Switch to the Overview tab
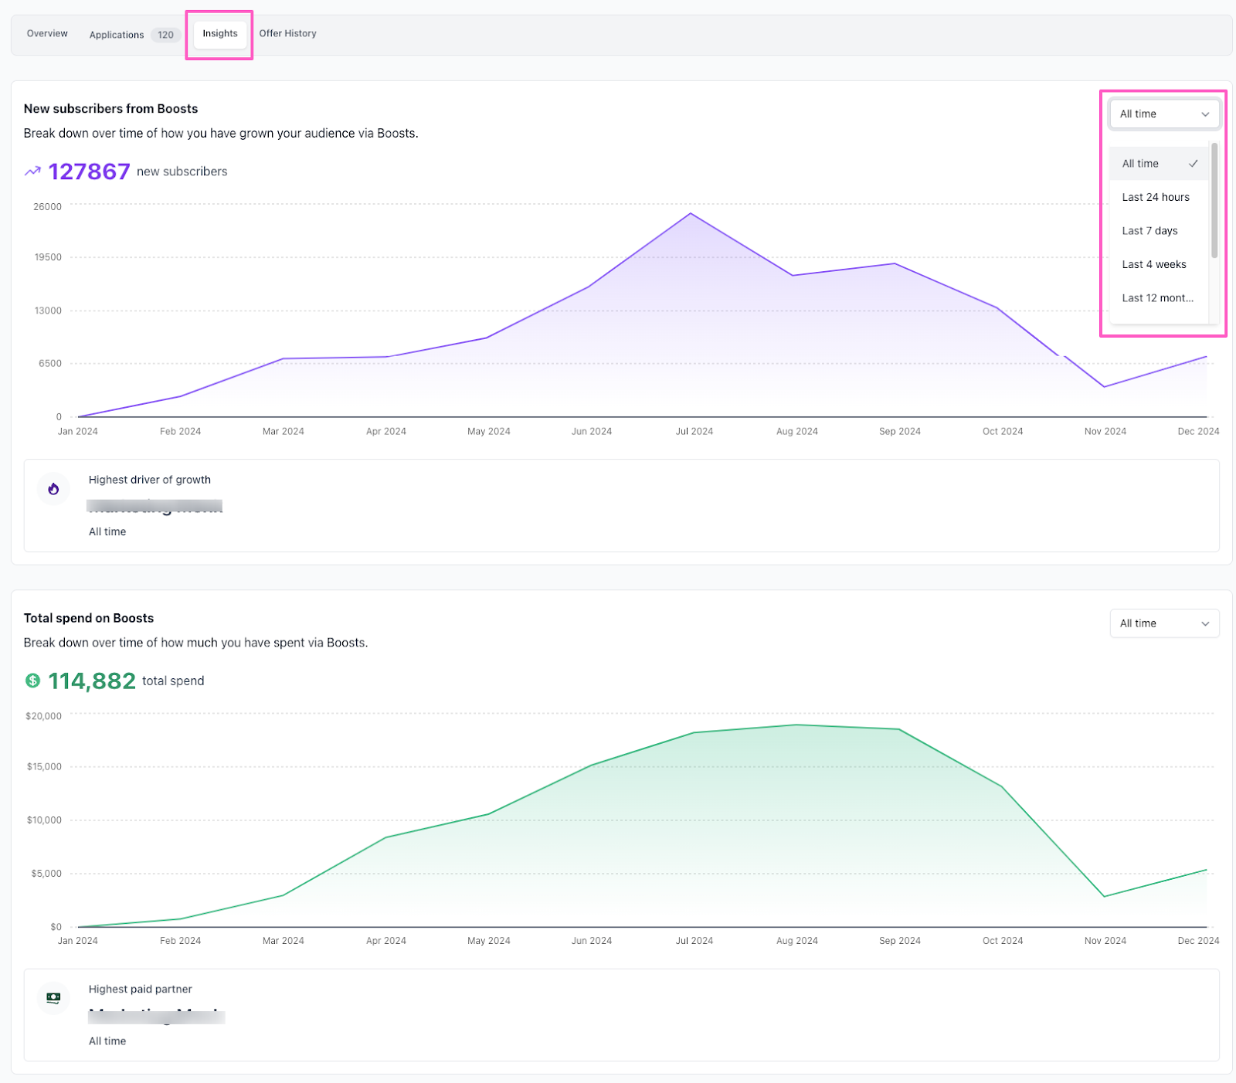This screenshot has height=1083, width=1236. click(47, 34)
